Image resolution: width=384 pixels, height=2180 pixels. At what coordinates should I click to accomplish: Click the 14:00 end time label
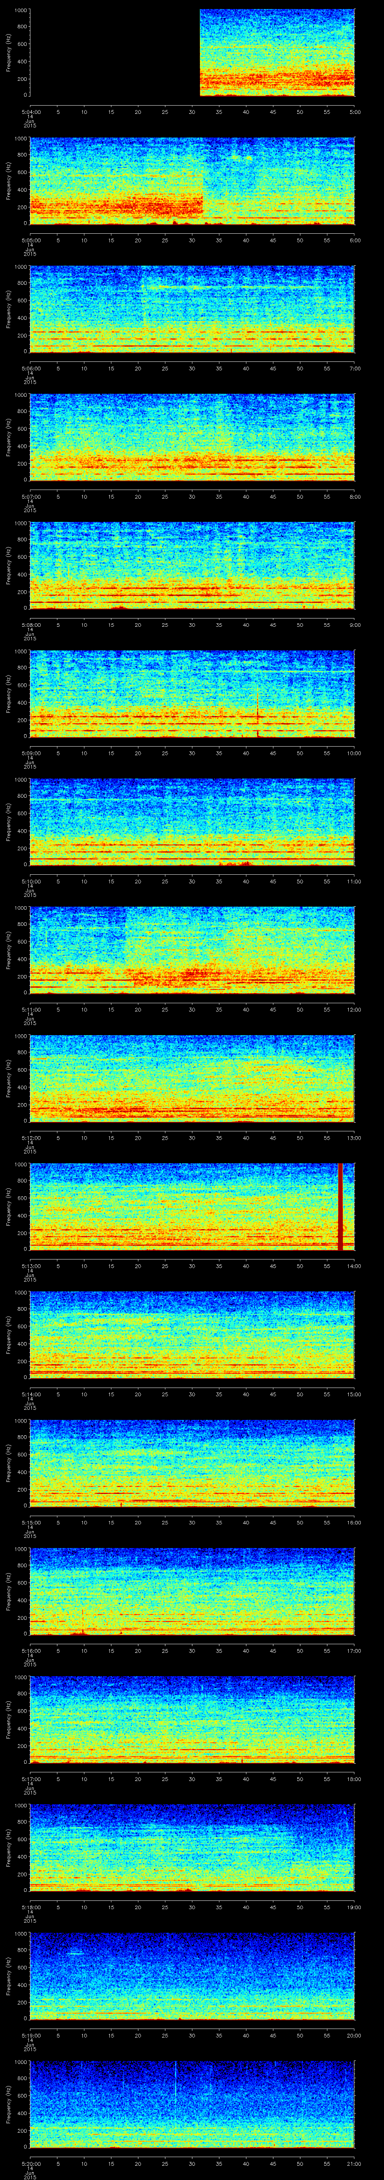coord(354,1265)
